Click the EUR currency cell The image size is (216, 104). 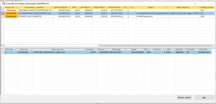pyautogui.click(x=147, y=52)
